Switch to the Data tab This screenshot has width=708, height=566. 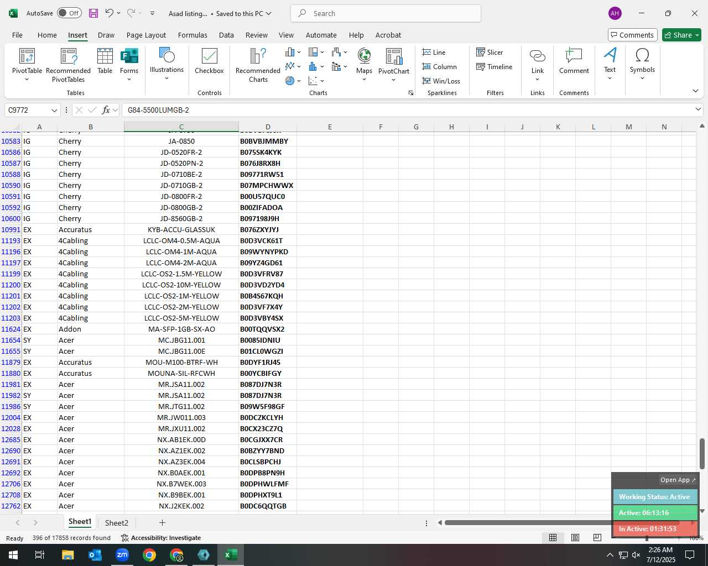click(x=226, y=35)
